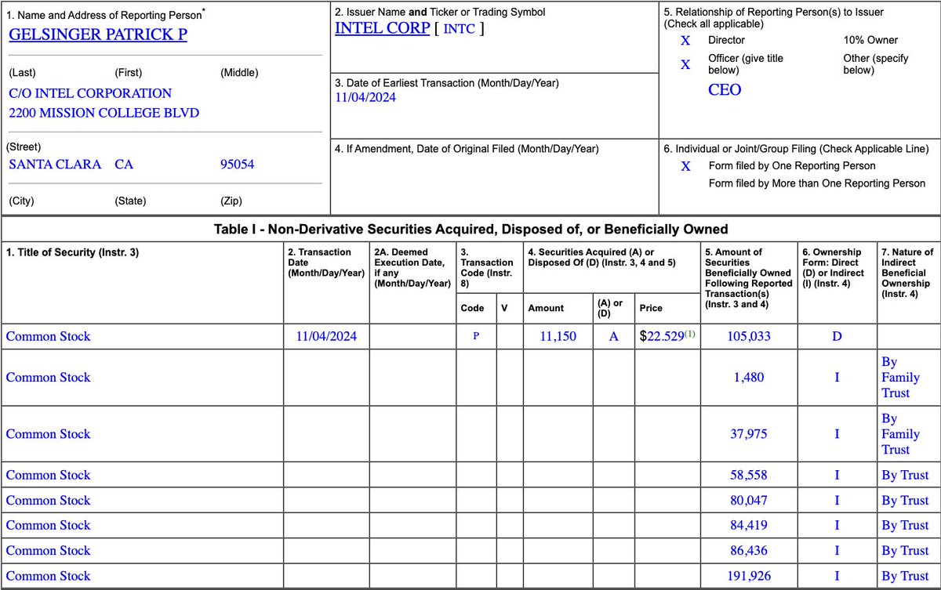
Task: Click the Form filed by More than One Reporting Person label
Action: coord(817,183)
